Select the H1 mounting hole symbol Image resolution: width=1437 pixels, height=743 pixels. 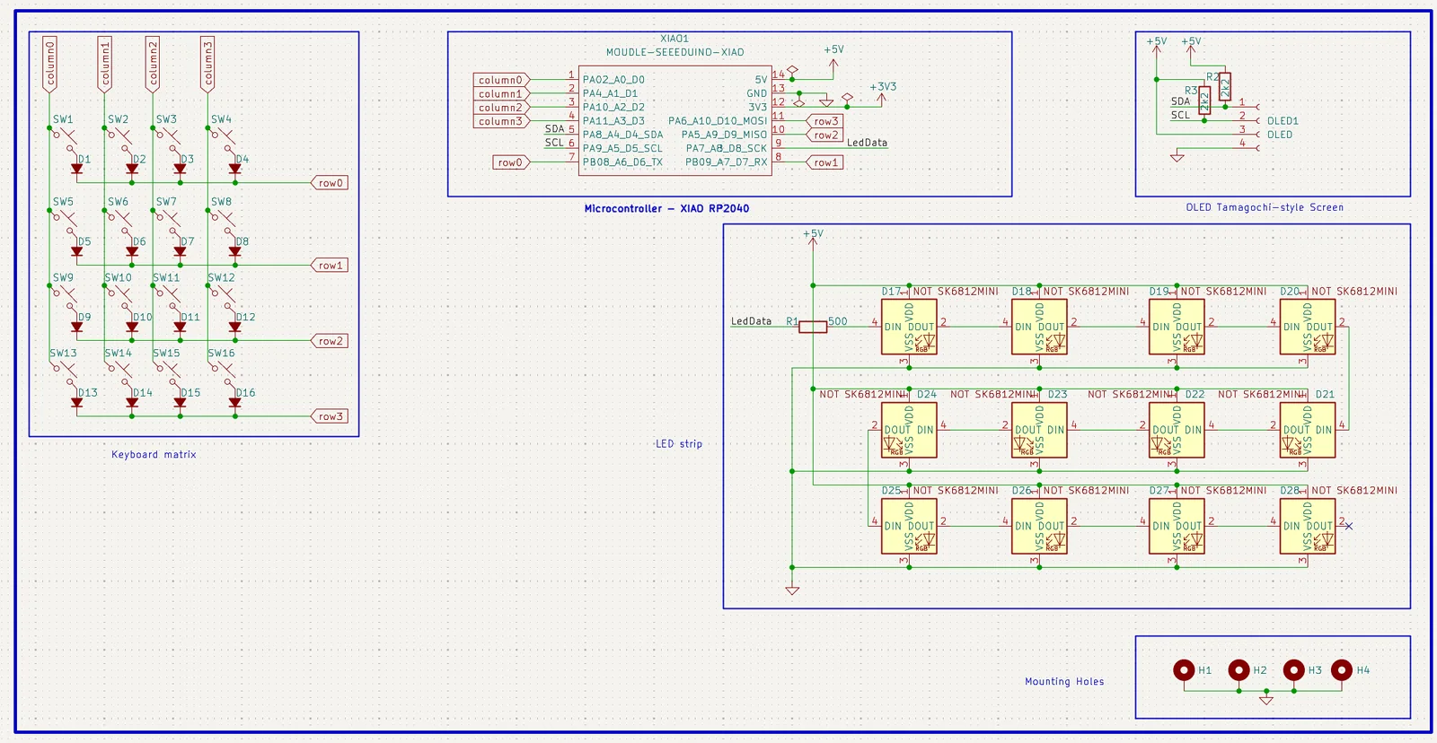[x=1184, y=670]
